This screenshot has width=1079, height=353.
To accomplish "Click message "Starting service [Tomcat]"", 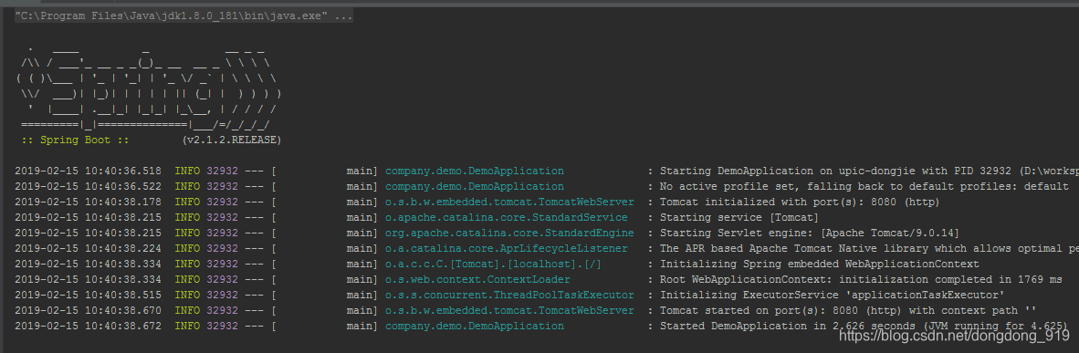I will [739, 217].
